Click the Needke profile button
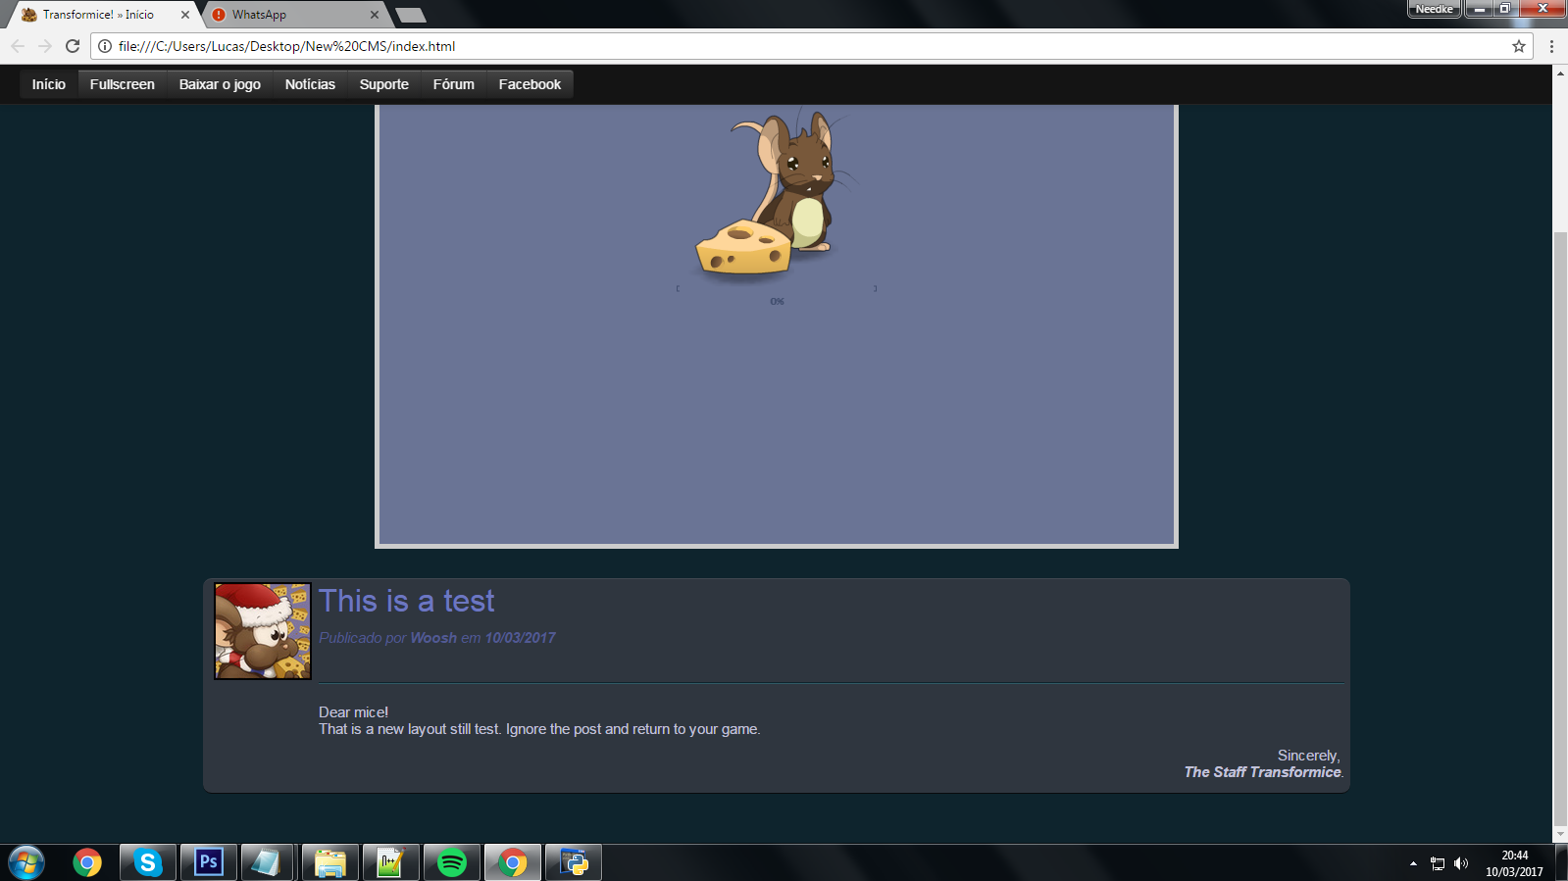 point(1434,9)
